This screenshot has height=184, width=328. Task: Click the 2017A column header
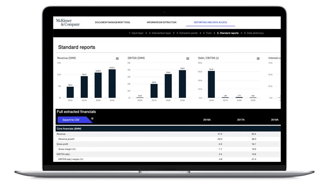pos(241,120)
